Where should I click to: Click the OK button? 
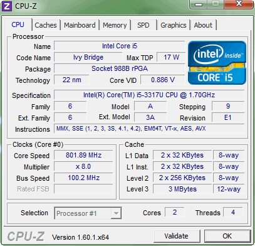click(x=227, y=236)
